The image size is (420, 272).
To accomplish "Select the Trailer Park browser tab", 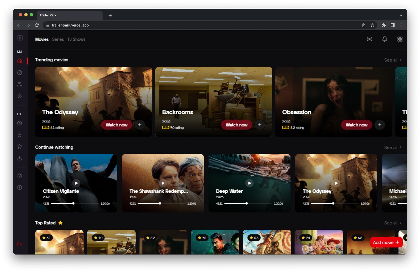I will 70,15.
